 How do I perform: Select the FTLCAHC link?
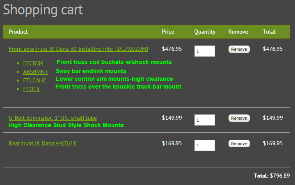(x=35, y=80)
